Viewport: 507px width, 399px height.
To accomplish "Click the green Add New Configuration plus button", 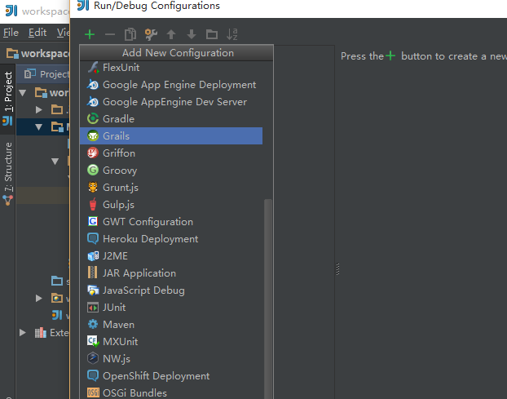I will click(x=90, y=34).
